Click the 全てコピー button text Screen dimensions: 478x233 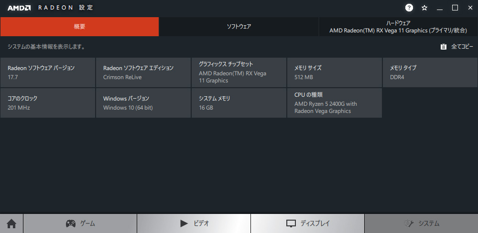(x=462, y=47)
